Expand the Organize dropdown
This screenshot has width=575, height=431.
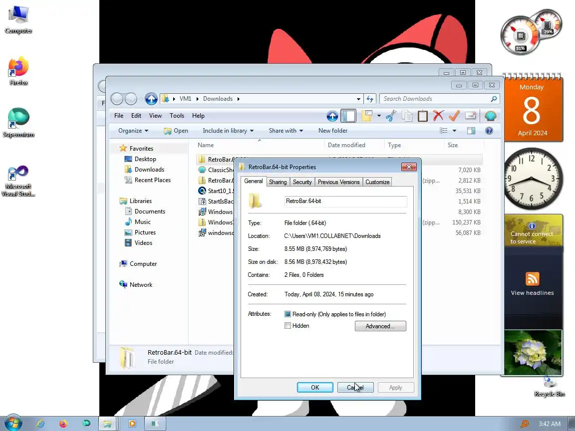[x=133, y=131]
